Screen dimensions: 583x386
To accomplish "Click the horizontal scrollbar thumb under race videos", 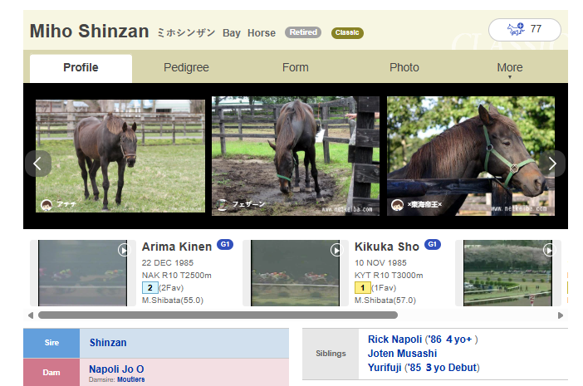I will click(x=218, y=315).
